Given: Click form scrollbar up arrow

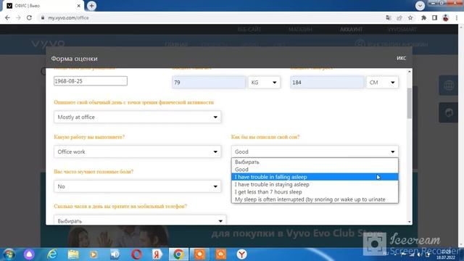Looking at the screenshot, I should coord(409,72).
